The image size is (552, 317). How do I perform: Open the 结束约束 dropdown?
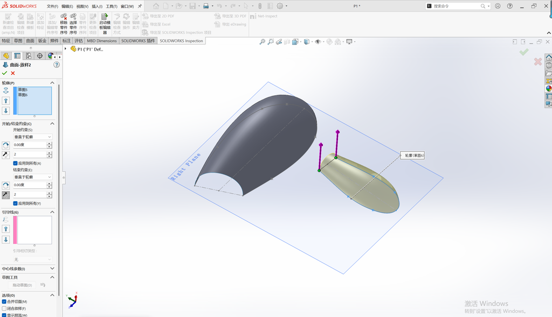[33, 177]
